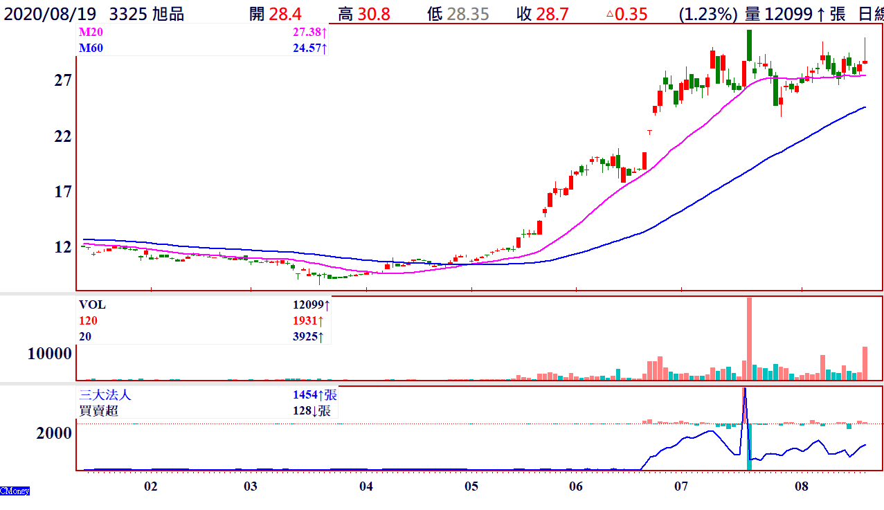This screenshot has width=884, height=510.
Task: Select the M60 moving average label
Action: tap(89, 48)
